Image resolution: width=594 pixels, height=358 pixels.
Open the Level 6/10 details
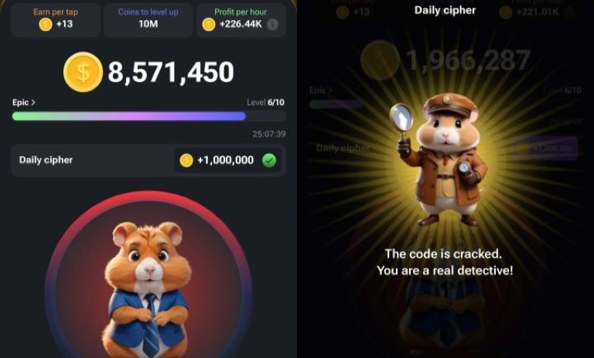pyautogui.click(x=265, y=102)
